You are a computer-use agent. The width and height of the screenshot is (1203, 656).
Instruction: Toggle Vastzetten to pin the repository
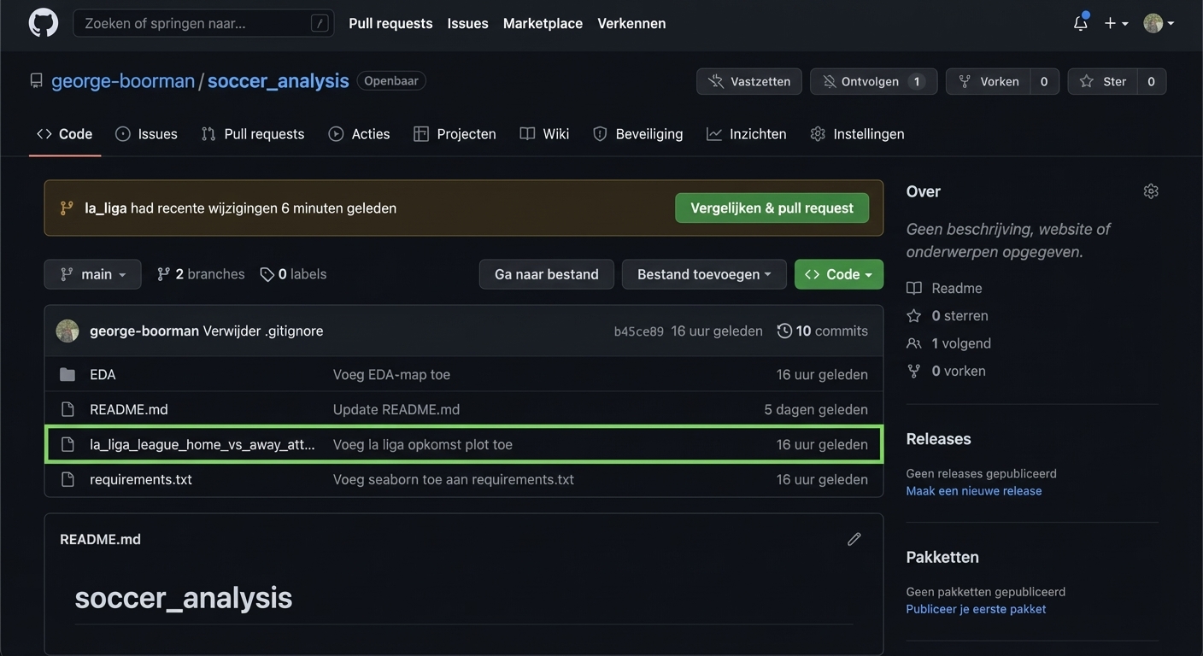pyautogui.click(x=749, y=81)
